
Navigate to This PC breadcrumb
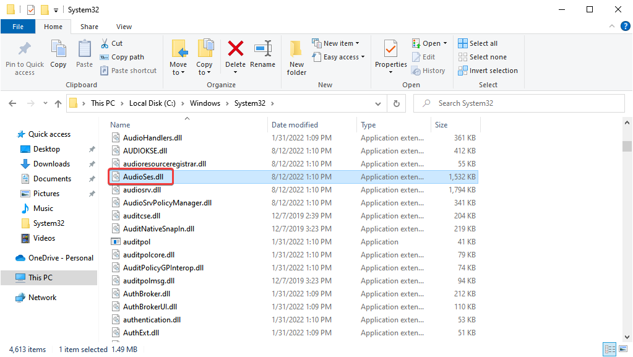coord(103,103)
